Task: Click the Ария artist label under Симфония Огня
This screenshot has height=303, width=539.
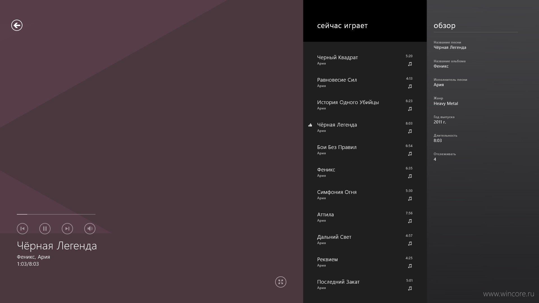Action: [321, 198]
